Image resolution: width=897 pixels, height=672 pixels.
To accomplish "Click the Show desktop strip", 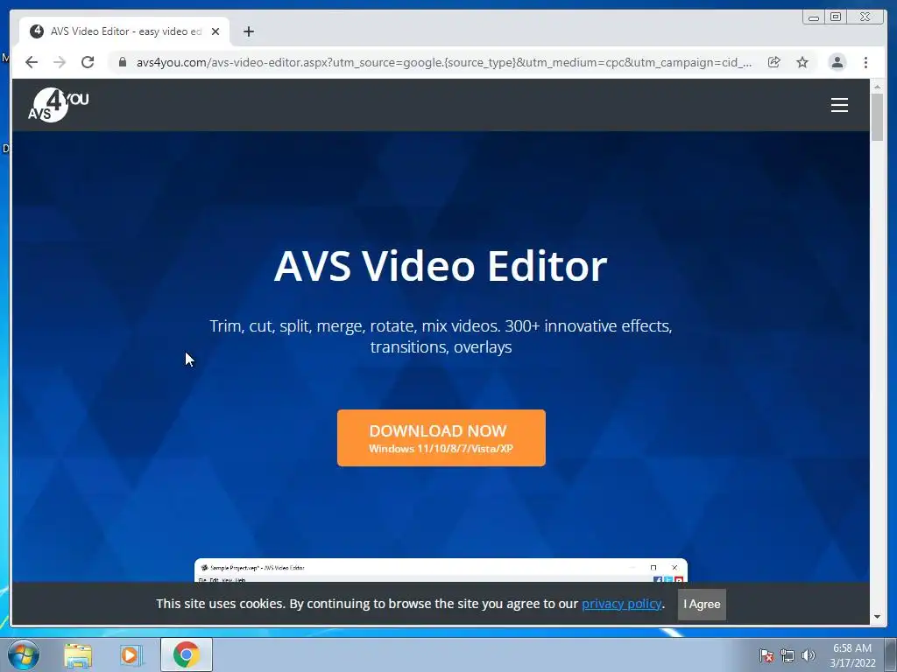I will coord(891,654).
